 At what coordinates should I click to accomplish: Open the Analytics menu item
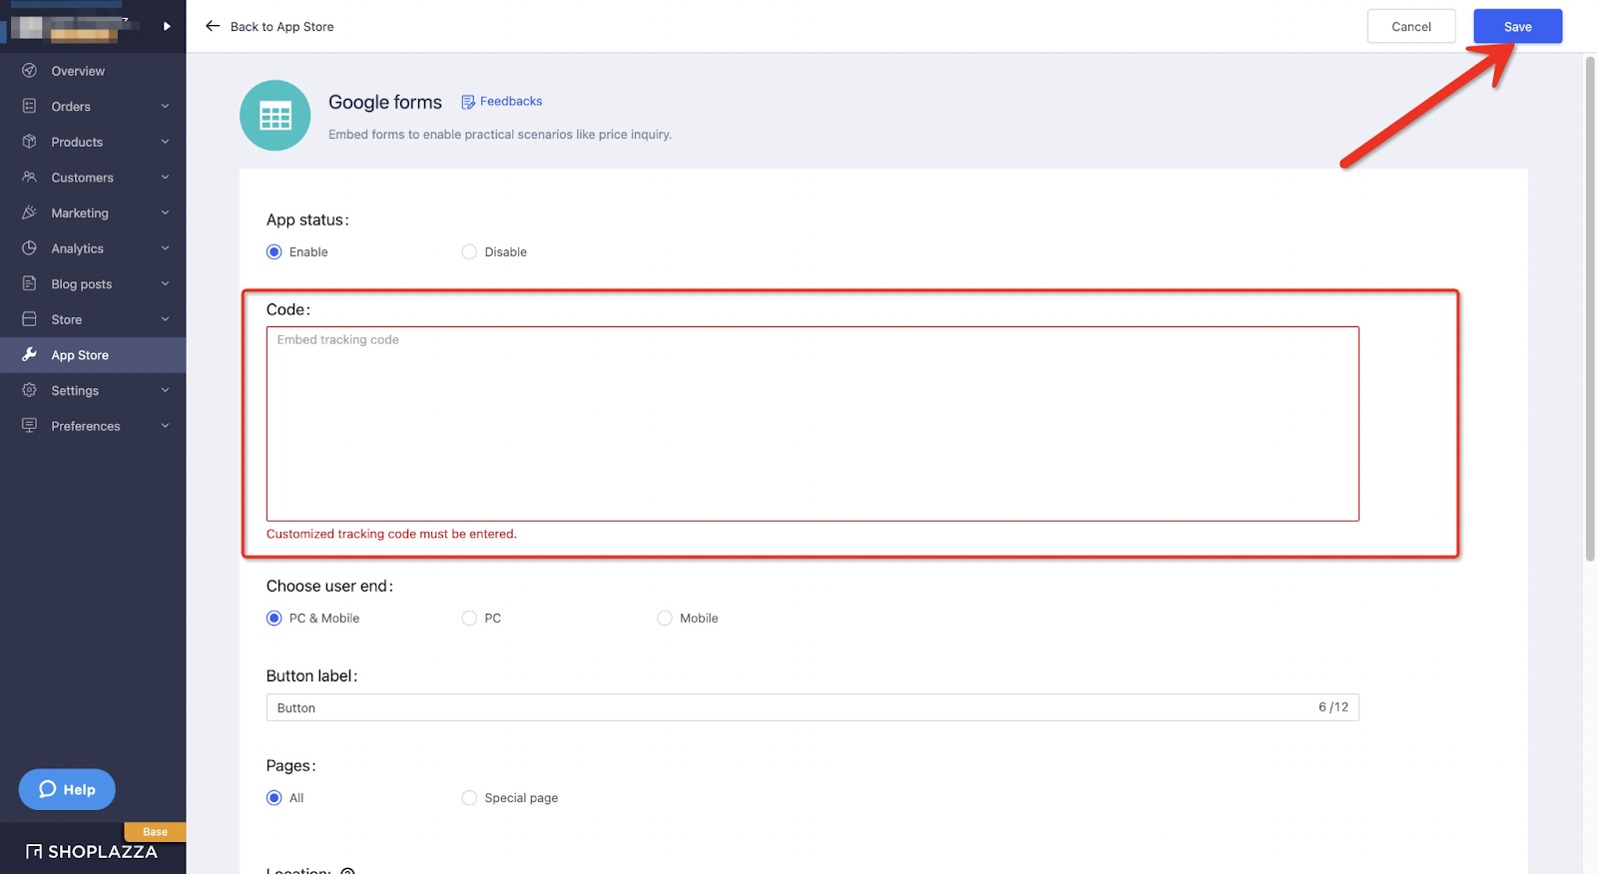[x=93, y=247]
